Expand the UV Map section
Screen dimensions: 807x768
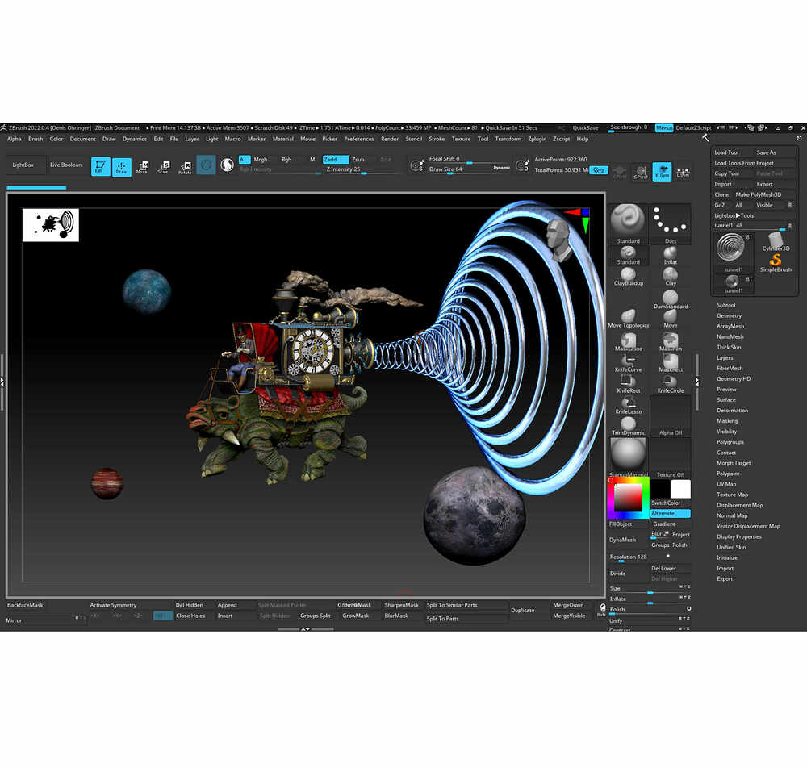coord(726,484)
